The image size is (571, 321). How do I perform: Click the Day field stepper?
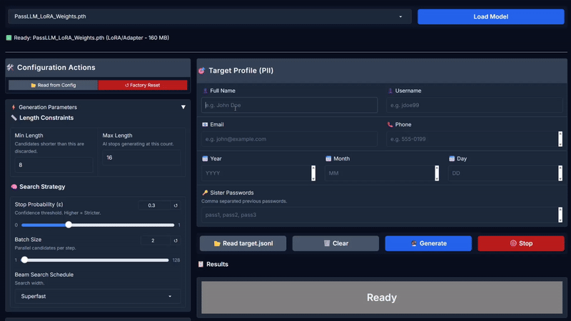click(x=560, y=173)
